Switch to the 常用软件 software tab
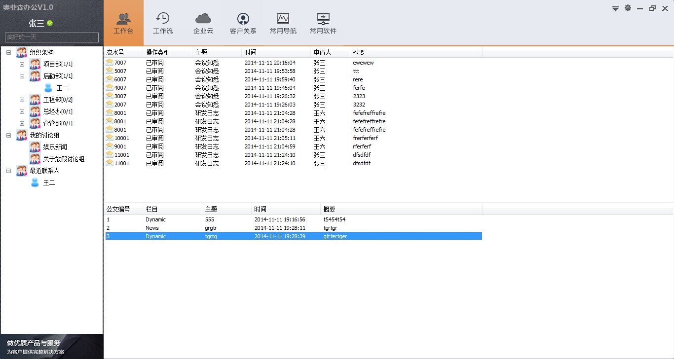Screen dimensions: 674x359 click(323, 23)
